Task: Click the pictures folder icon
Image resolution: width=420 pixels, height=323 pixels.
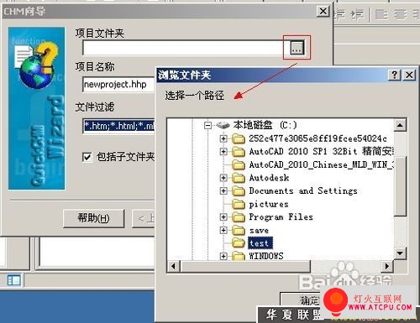Action: [x=239, y=204]
